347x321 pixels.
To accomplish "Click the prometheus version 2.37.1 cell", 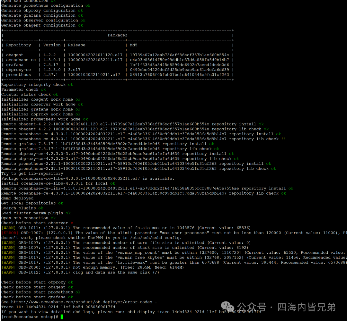I will 51,75.
